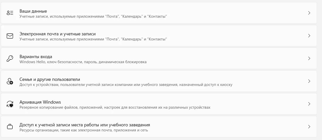322x140 pixels.
Task: Open Семья и другие пользователи heading
Action: pyautogui.click(x=50, y=79)
